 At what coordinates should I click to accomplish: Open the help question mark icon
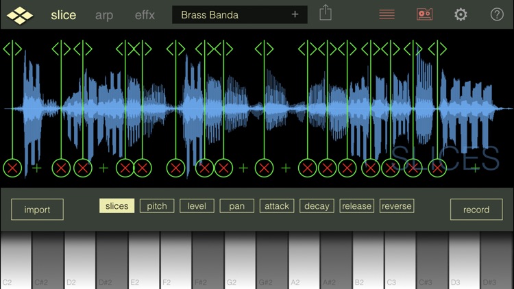coord(497,14)
